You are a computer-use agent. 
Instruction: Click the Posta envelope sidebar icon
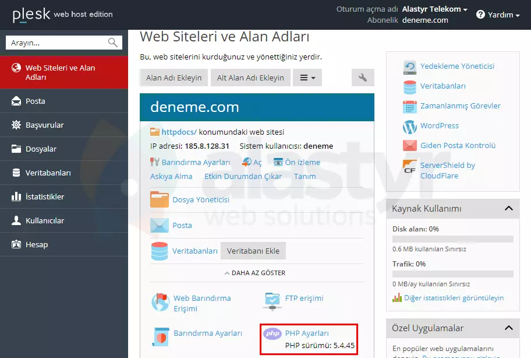point(16,101)
